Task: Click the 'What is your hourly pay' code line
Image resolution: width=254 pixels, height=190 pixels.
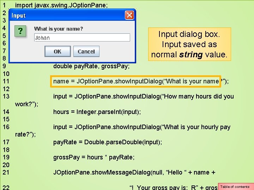Action: coord(142,127)
